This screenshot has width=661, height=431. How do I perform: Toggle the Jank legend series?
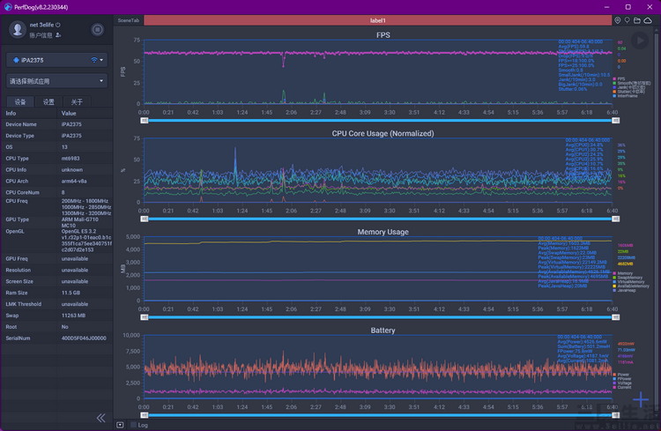click(628, 87)
